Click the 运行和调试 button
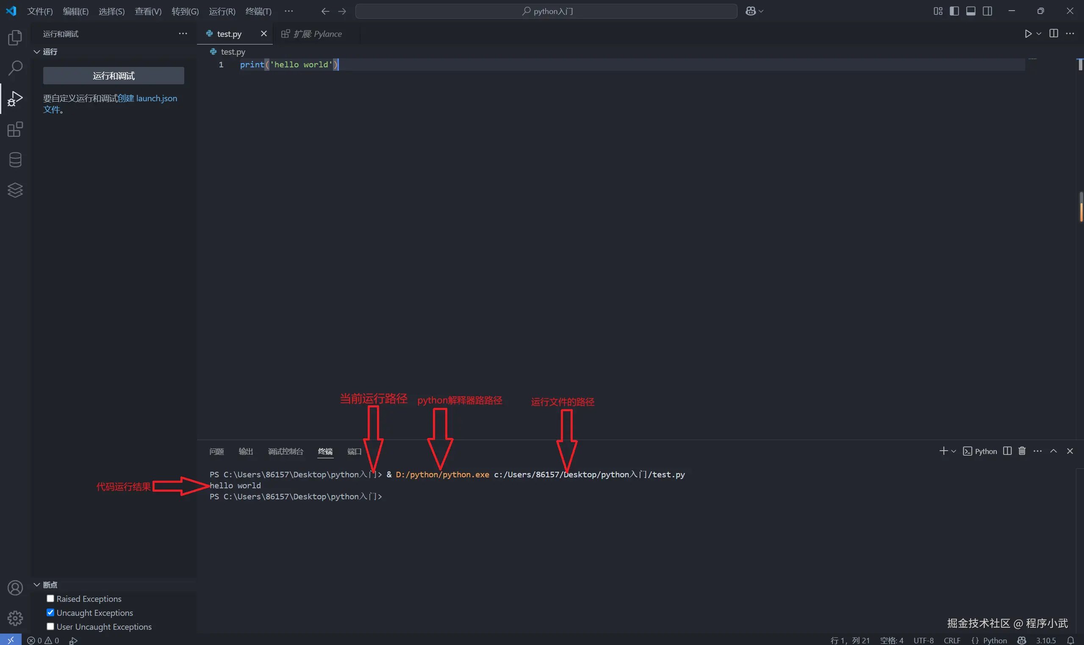The image size is (1084, 645). (x=114, y=76)
